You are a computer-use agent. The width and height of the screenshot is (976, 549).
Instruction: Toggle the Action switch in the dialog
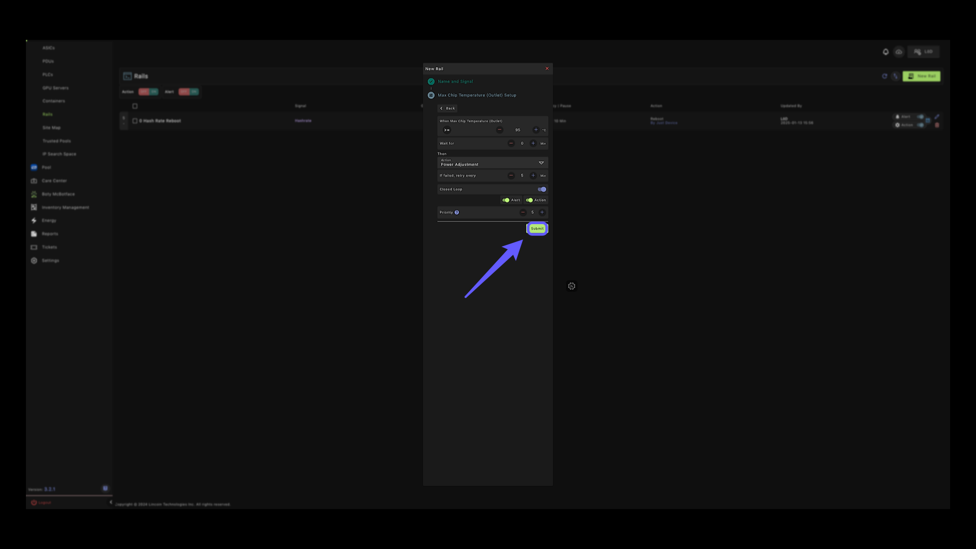529,200
